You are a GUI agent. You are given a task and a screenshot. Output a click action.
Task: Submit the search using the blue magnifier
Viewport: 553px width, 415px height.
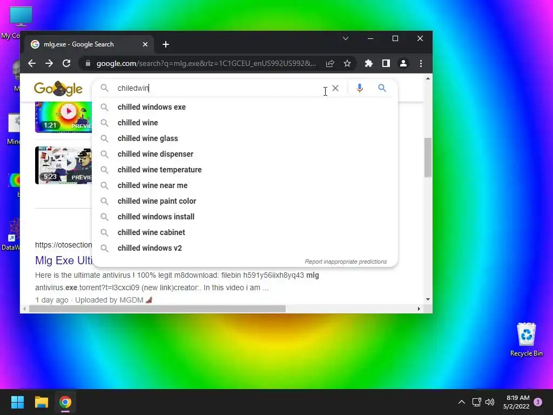click(382, 88)
